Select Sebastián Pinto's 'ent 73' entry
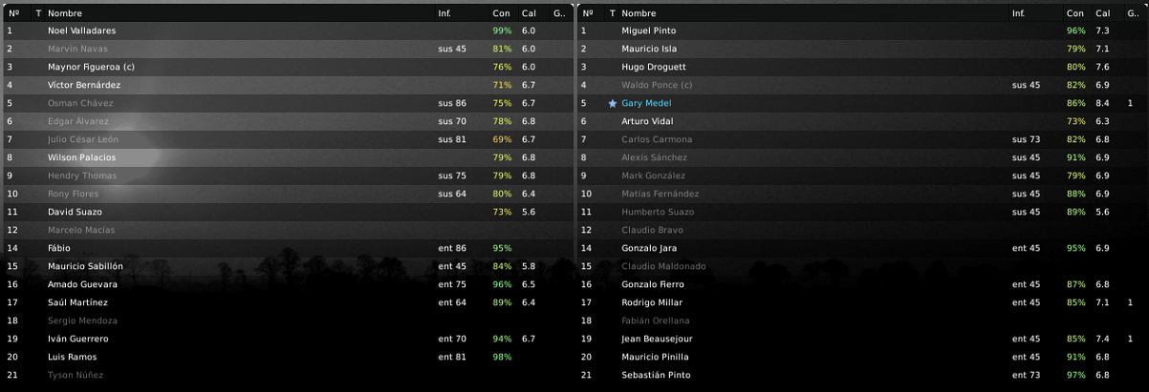The height and width of the screenshot is (392, 1149). [1026, 375]
